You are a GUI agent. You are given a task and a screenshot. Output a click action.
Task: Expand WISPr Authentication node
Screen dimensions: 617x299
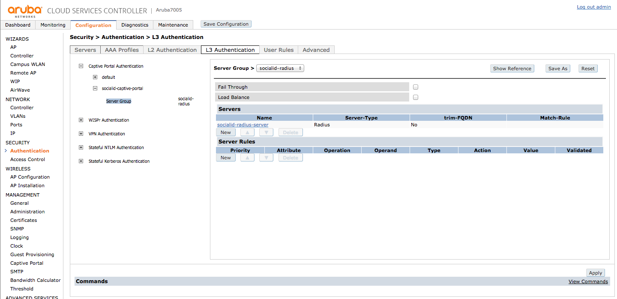[81, 120]
